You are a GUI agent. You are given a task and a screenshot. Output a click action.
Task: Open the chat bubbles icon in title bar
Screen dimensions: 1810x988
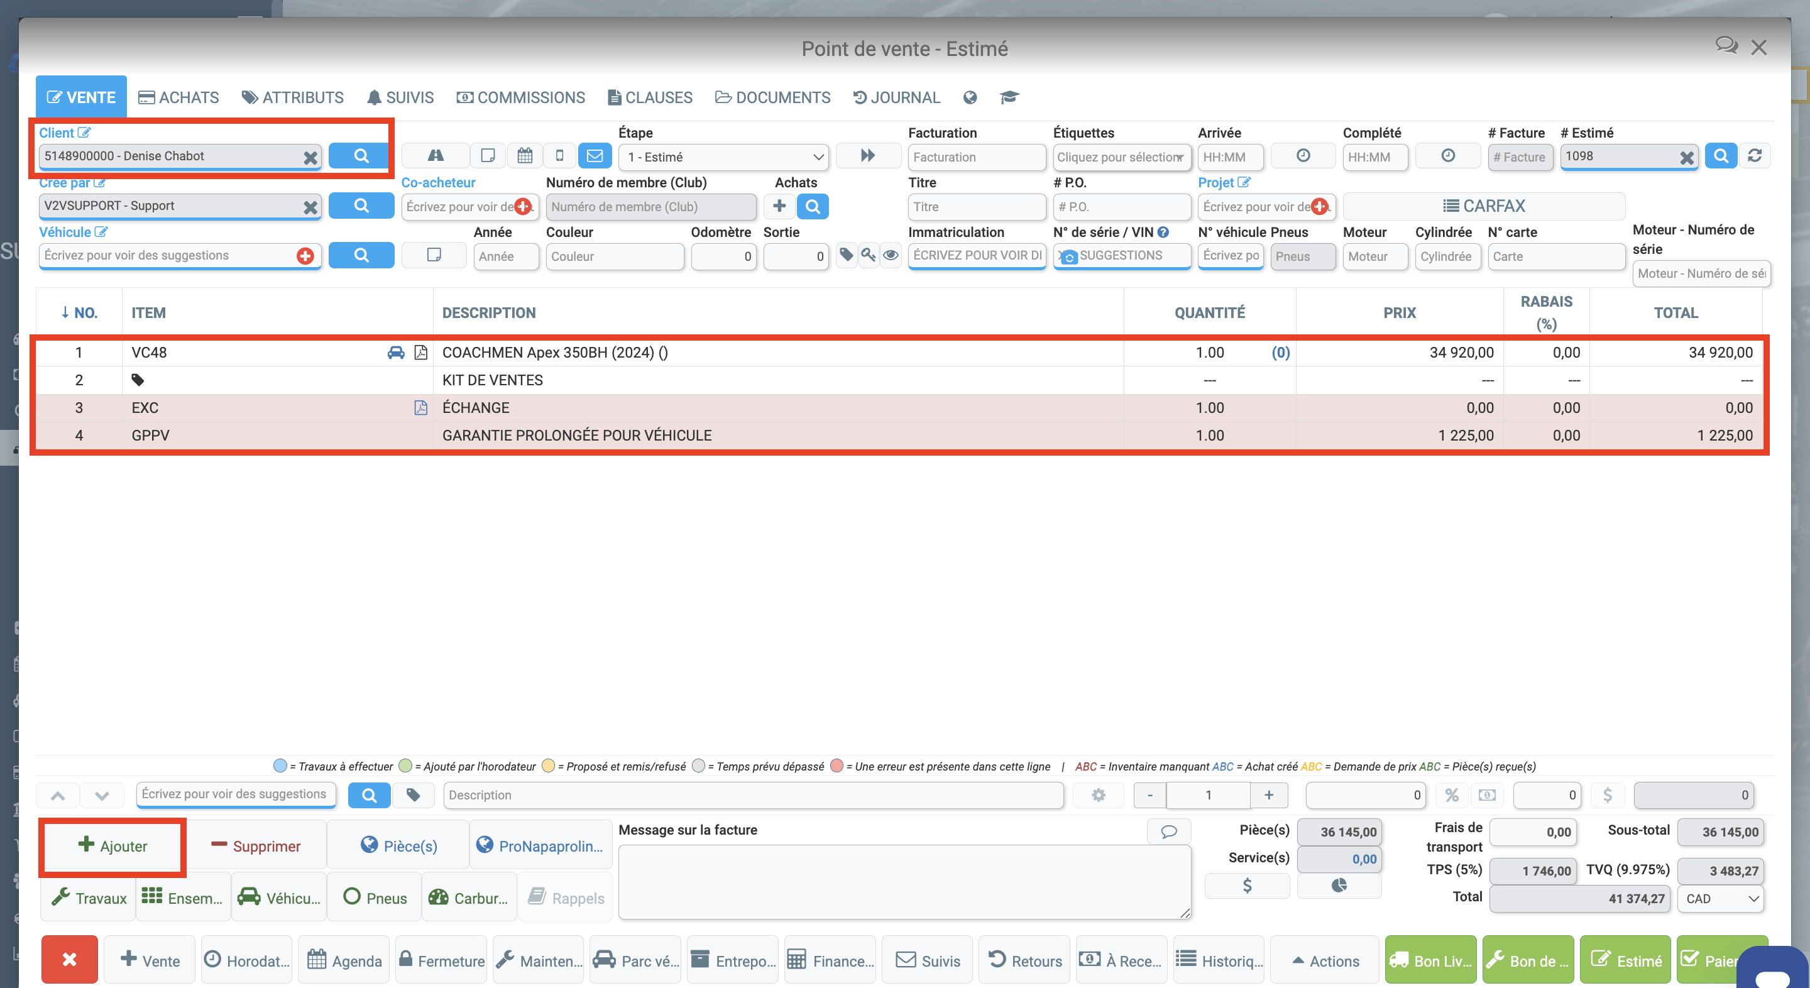pos(1726,47)
